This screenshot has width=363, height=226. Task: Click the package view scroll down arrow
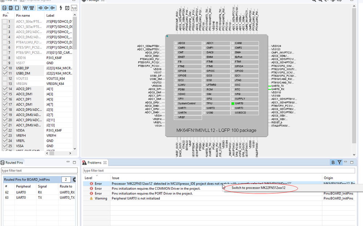[354, 155]
